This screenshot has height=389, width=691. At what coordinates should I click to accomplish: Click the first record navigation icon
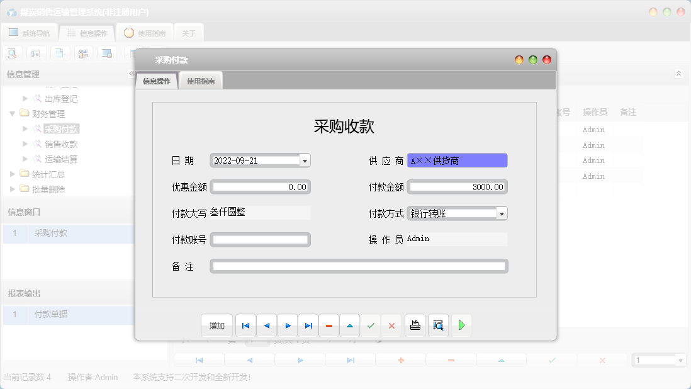[245, 325]
